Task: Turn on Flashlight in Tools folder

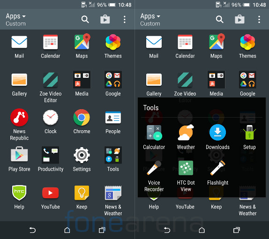Action: [217, 168]
